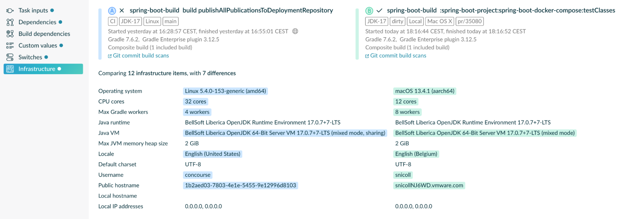
Task: Click the Build dependencies icon
Action: [10, 34]
